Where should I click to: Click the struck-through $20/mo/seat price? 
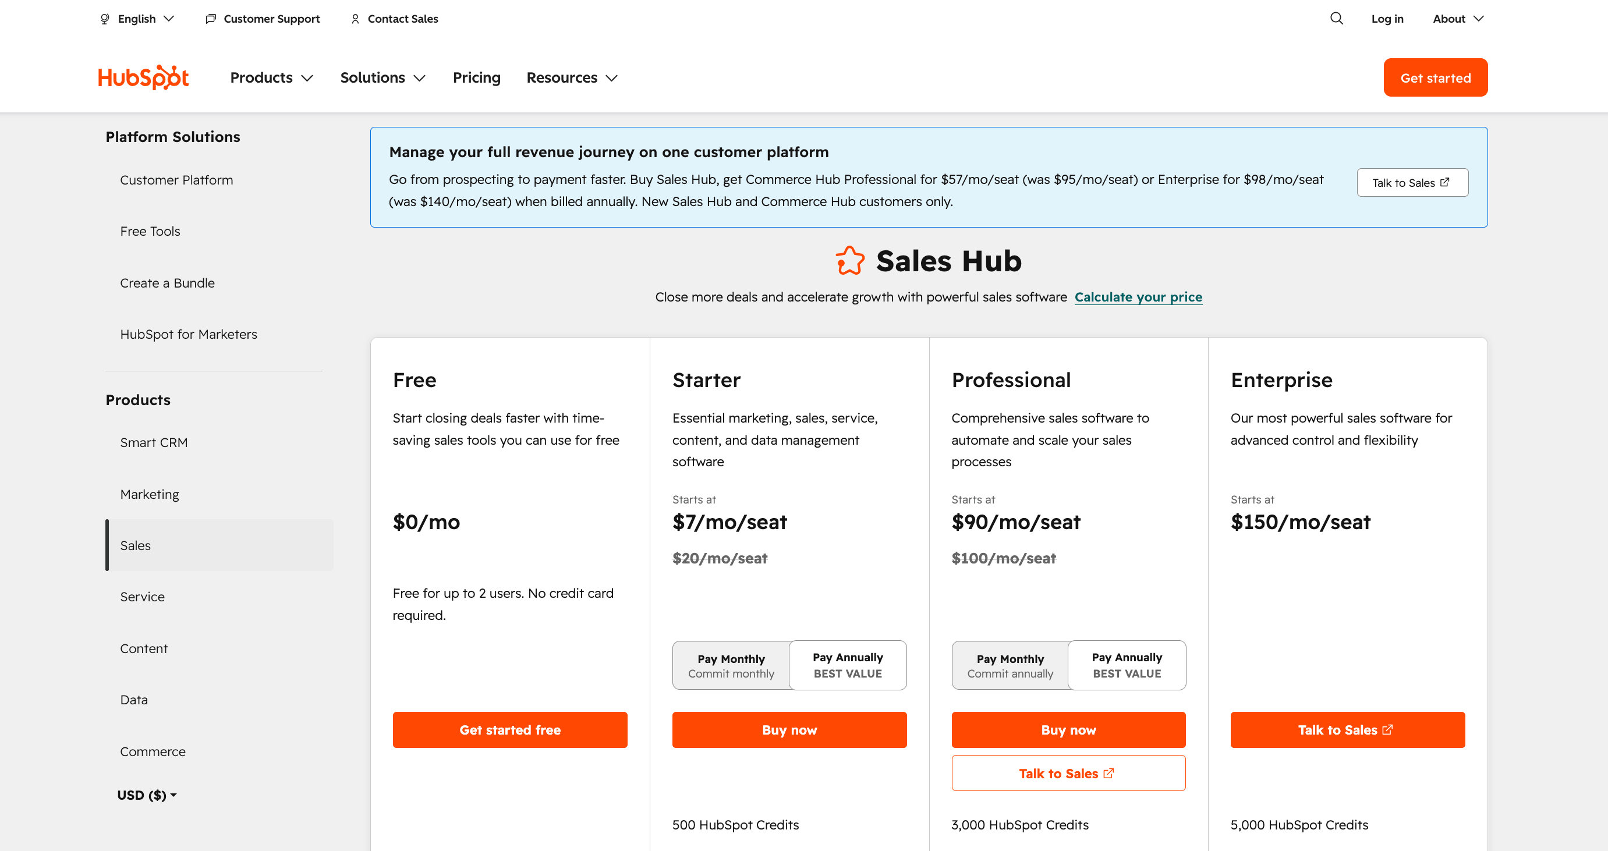click(720, 558)
